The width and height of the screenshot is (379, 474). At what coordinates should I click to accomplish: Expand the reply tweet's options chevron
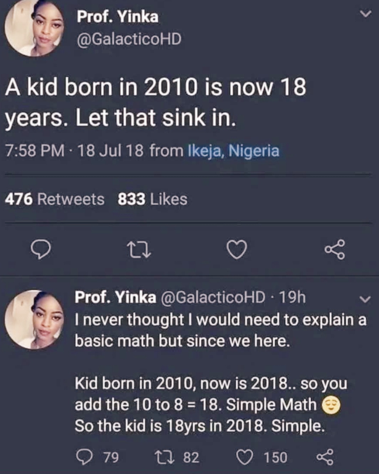coord(365,299)
